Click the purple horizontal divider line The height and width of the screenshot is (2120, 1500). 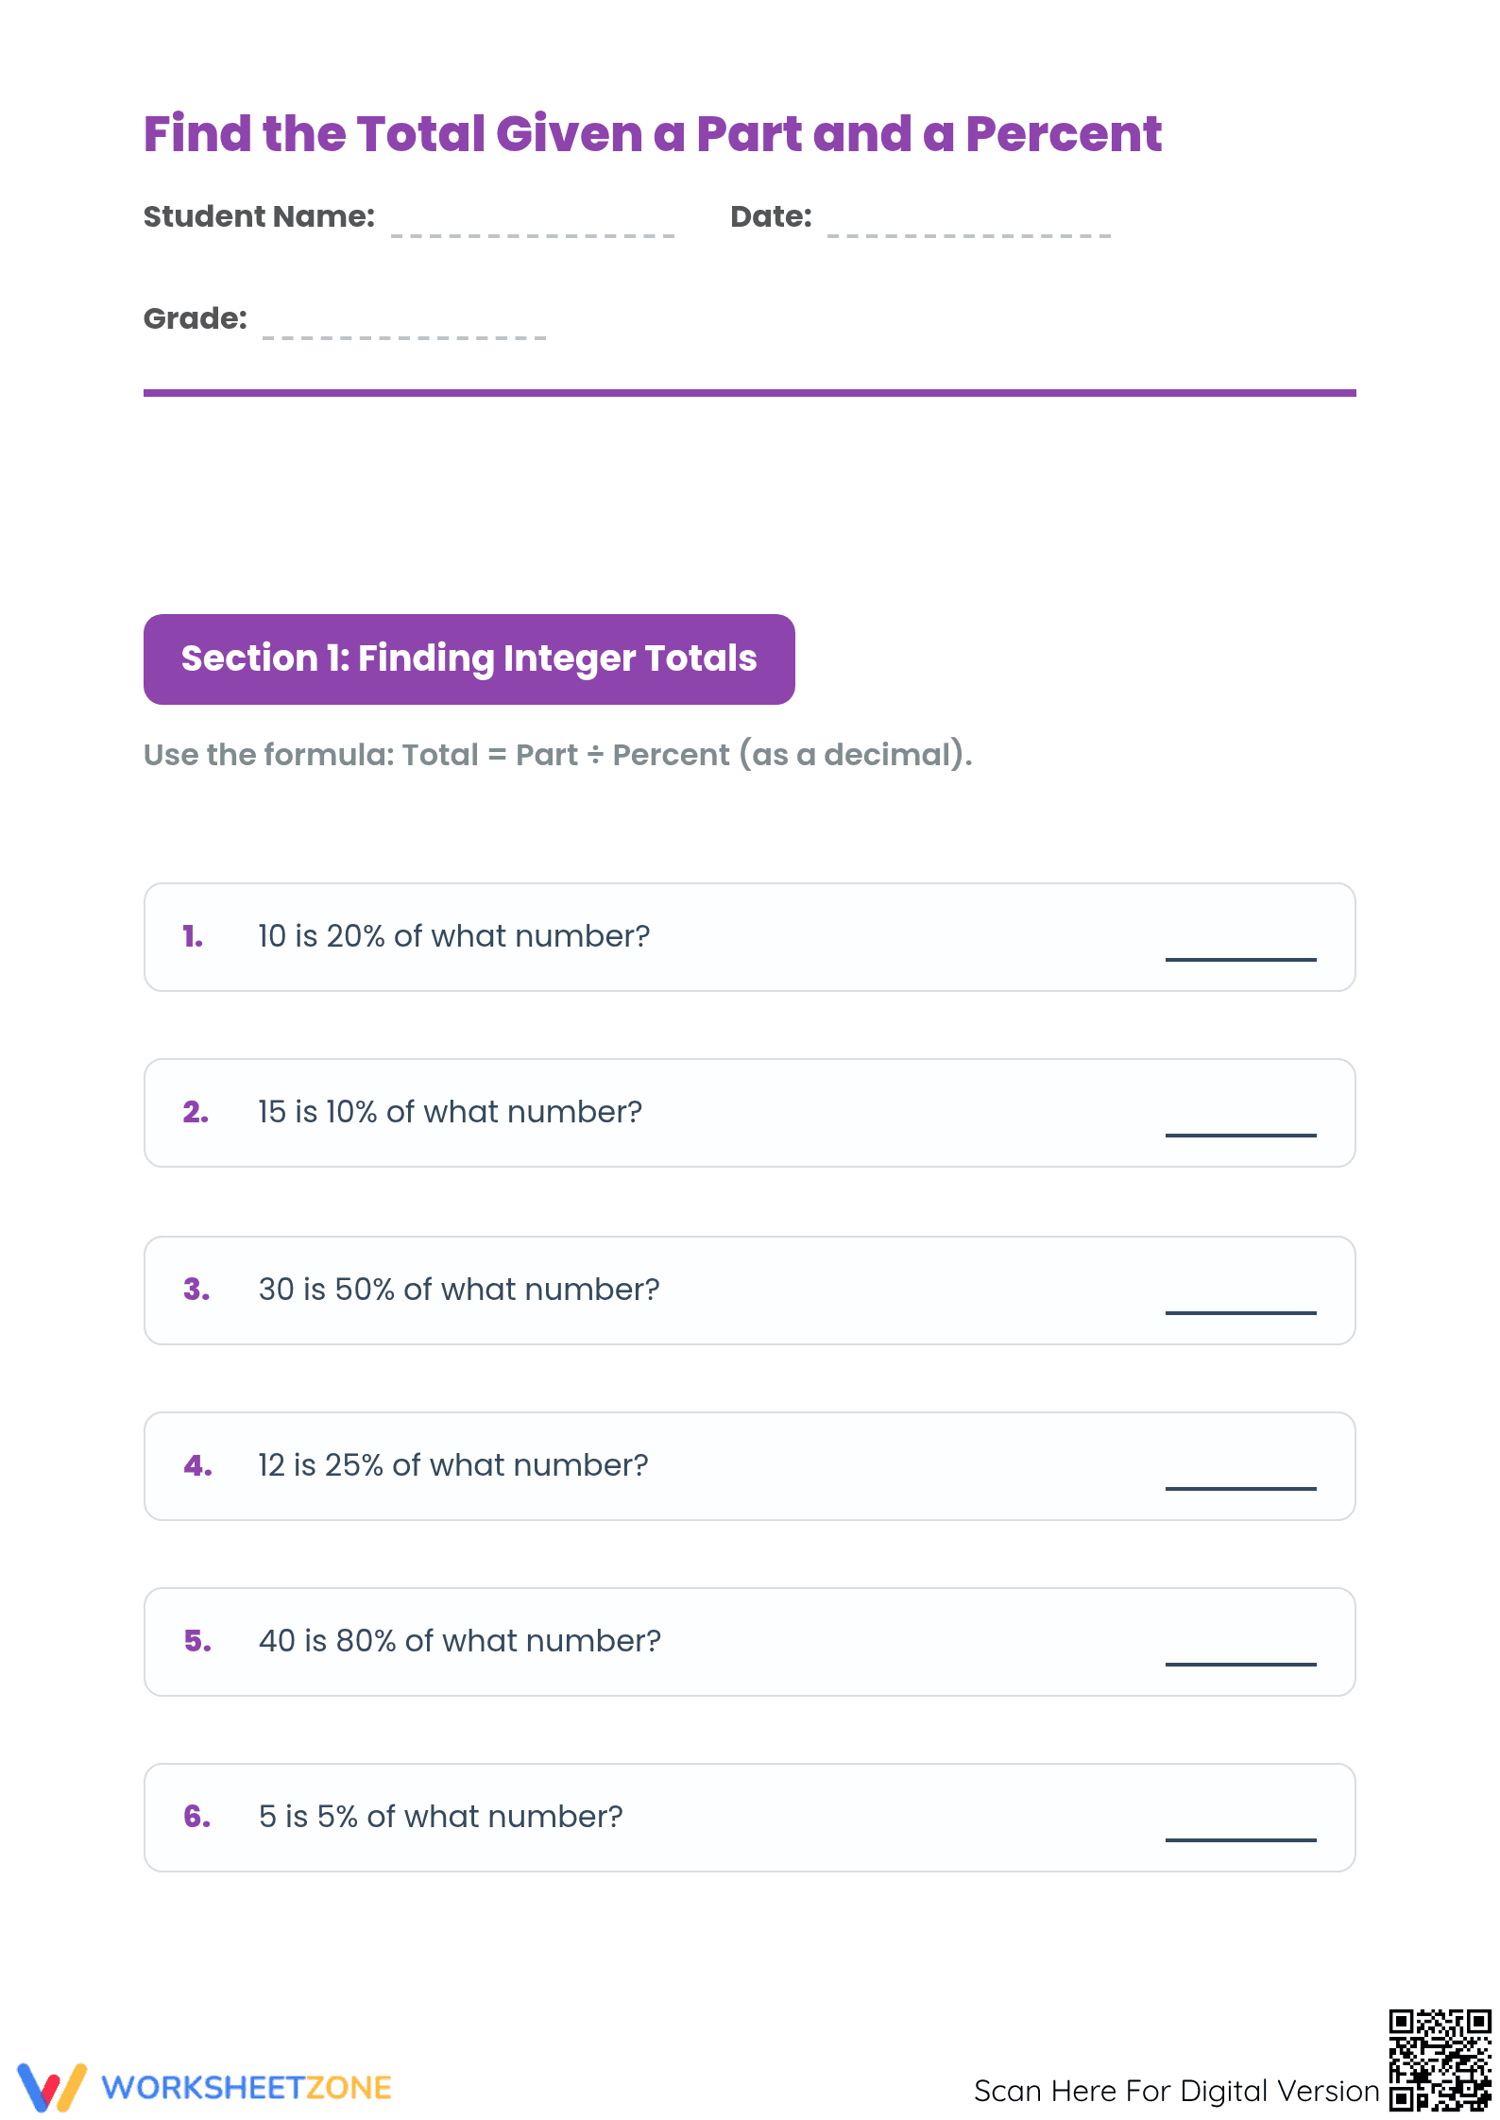(x=750, y=393)
